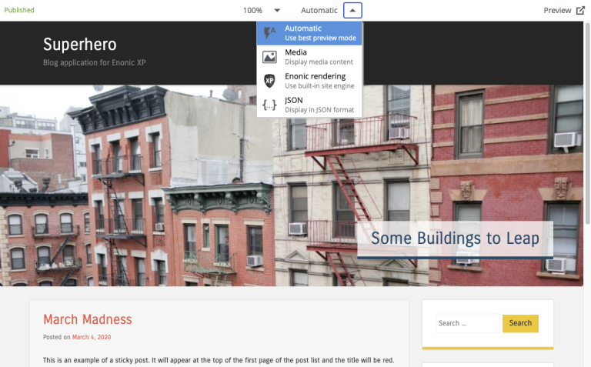Viewport: 591px width, 367px height.
Task: Click the Some Buildings to Leap banner
Action: pos(454,239)
